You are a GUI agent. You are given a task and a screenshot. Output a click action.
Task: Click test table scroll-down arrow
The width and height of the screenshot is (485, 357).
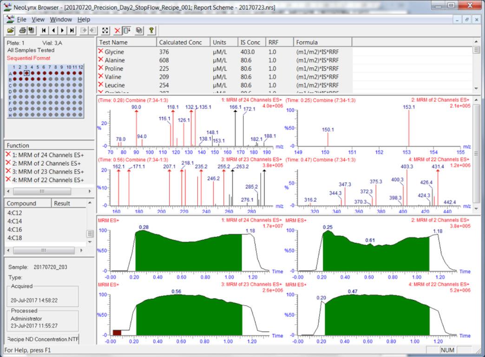coord(476,89)
